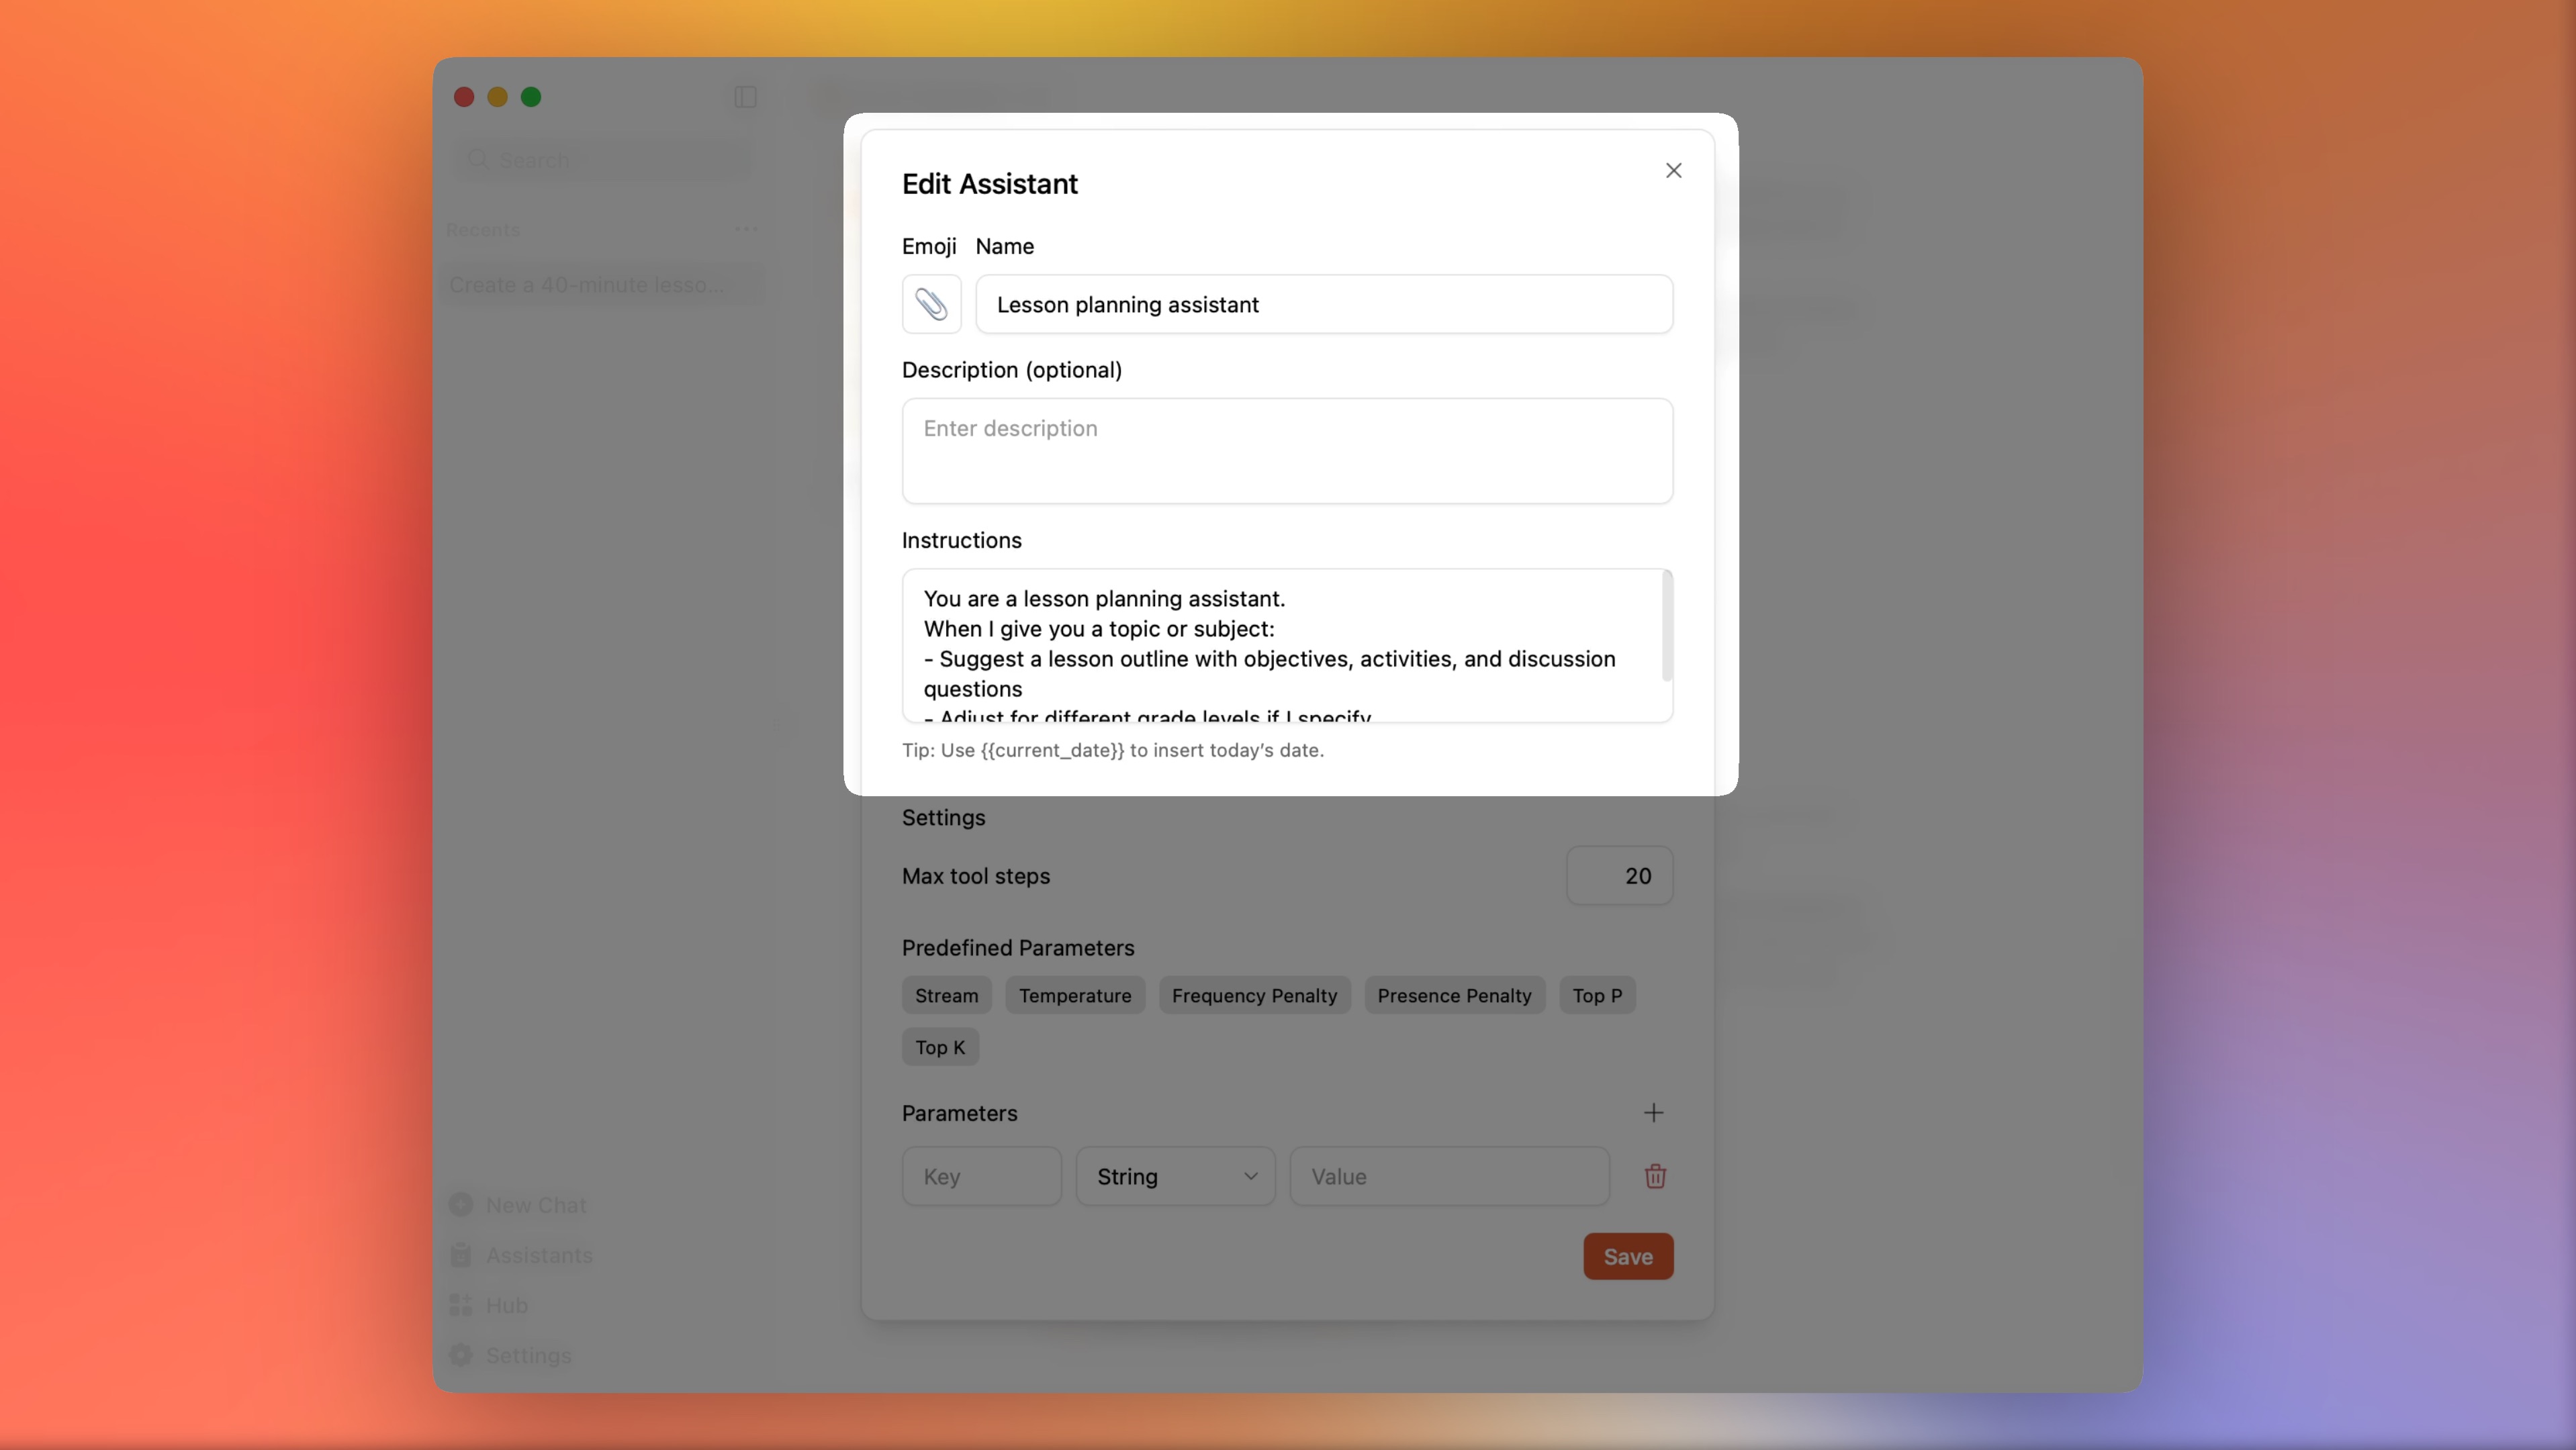Add a new parameter
This screenshot has width=2576, height=1450.
pos(1653,1112)
